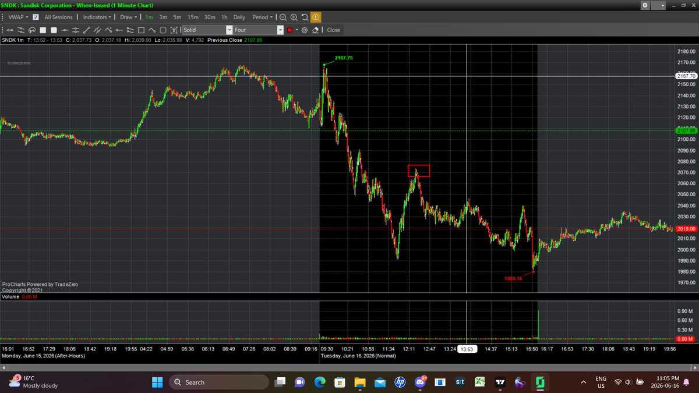Open File Explorer from the taskbar
Viewport: 699px width, 393px height.
[x=360, y=382]
